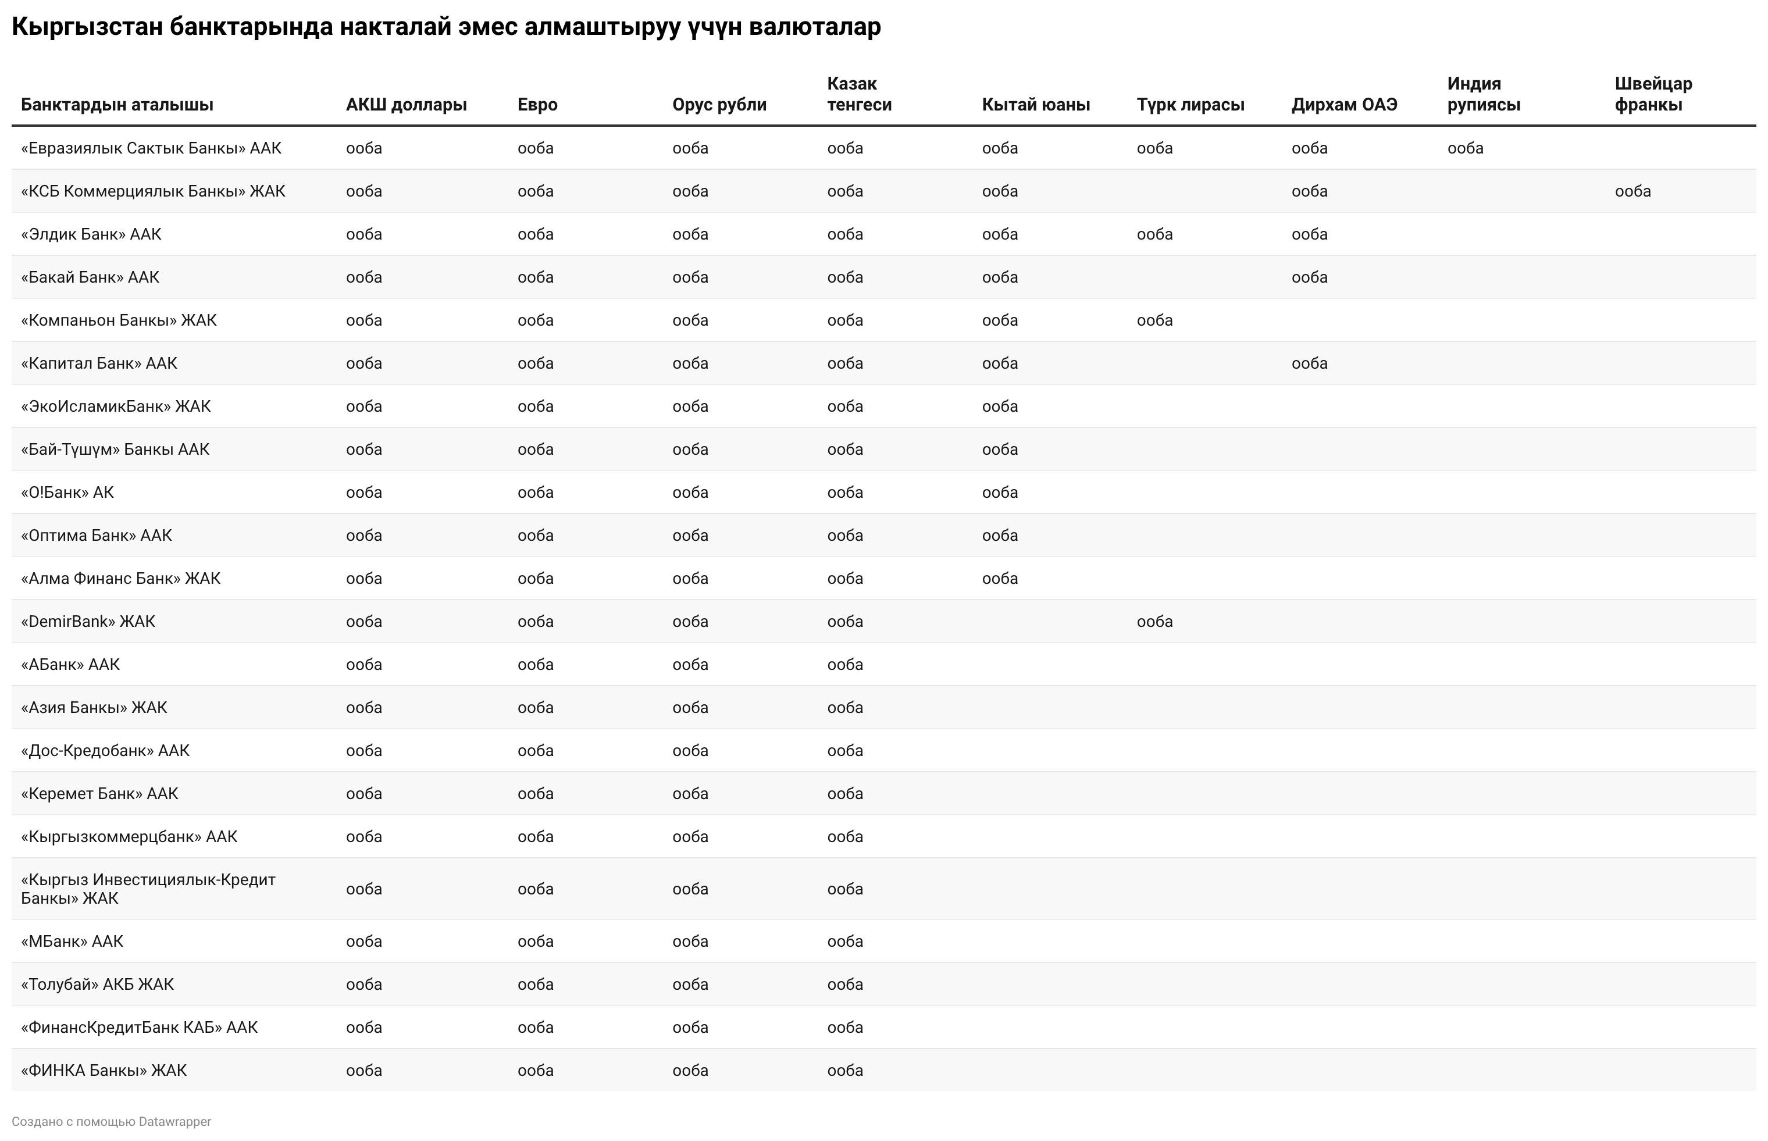Select the «Кытай юаны» column header
This screenshot has width=1768, height=1141.
click(1036, 105)
